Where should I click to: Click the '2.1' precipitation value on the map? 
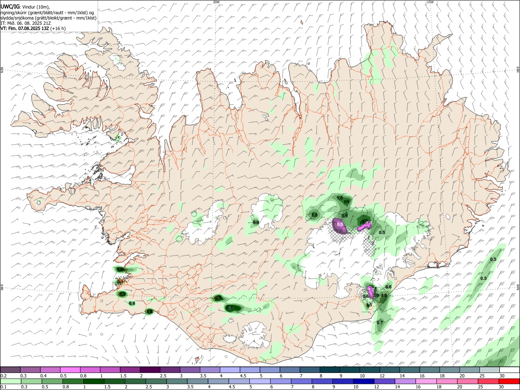(218, 298)
